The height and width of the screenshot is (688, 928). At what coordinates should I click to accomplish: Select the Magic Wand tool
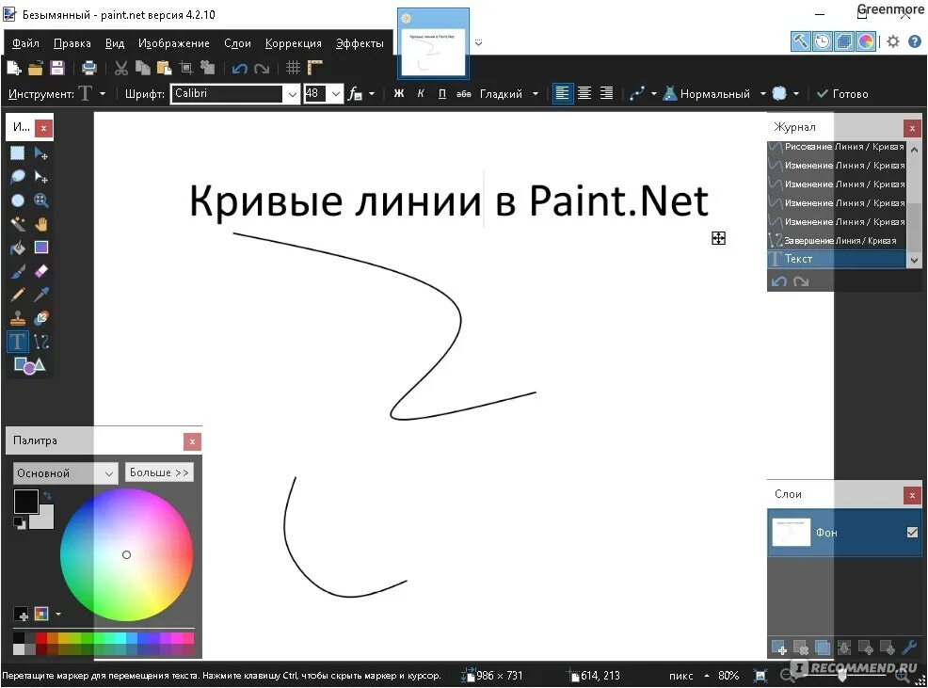pyautogui.click(x=18, y=224)
